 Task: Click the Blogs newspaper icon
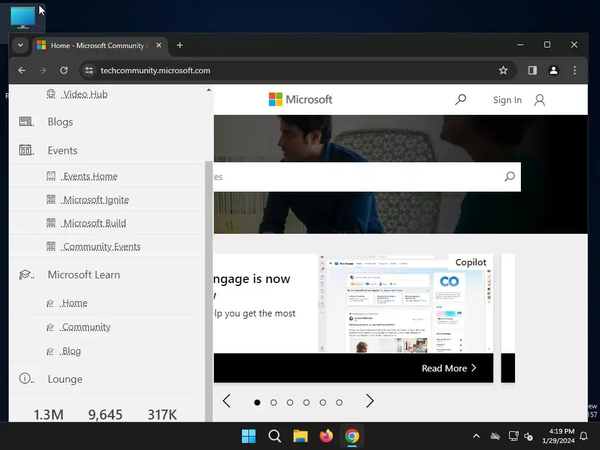click(26, 122)
